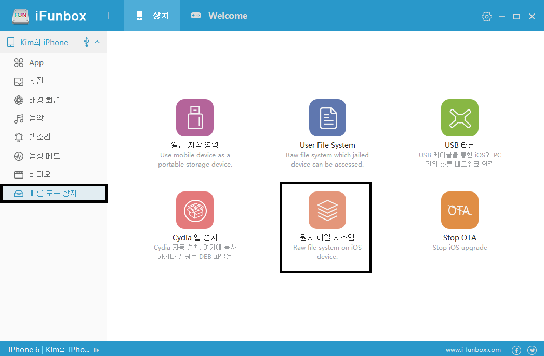Open Twitter icon in status bar
The height and width of the screenshot is (356, 544).
[x=532, y=350]
